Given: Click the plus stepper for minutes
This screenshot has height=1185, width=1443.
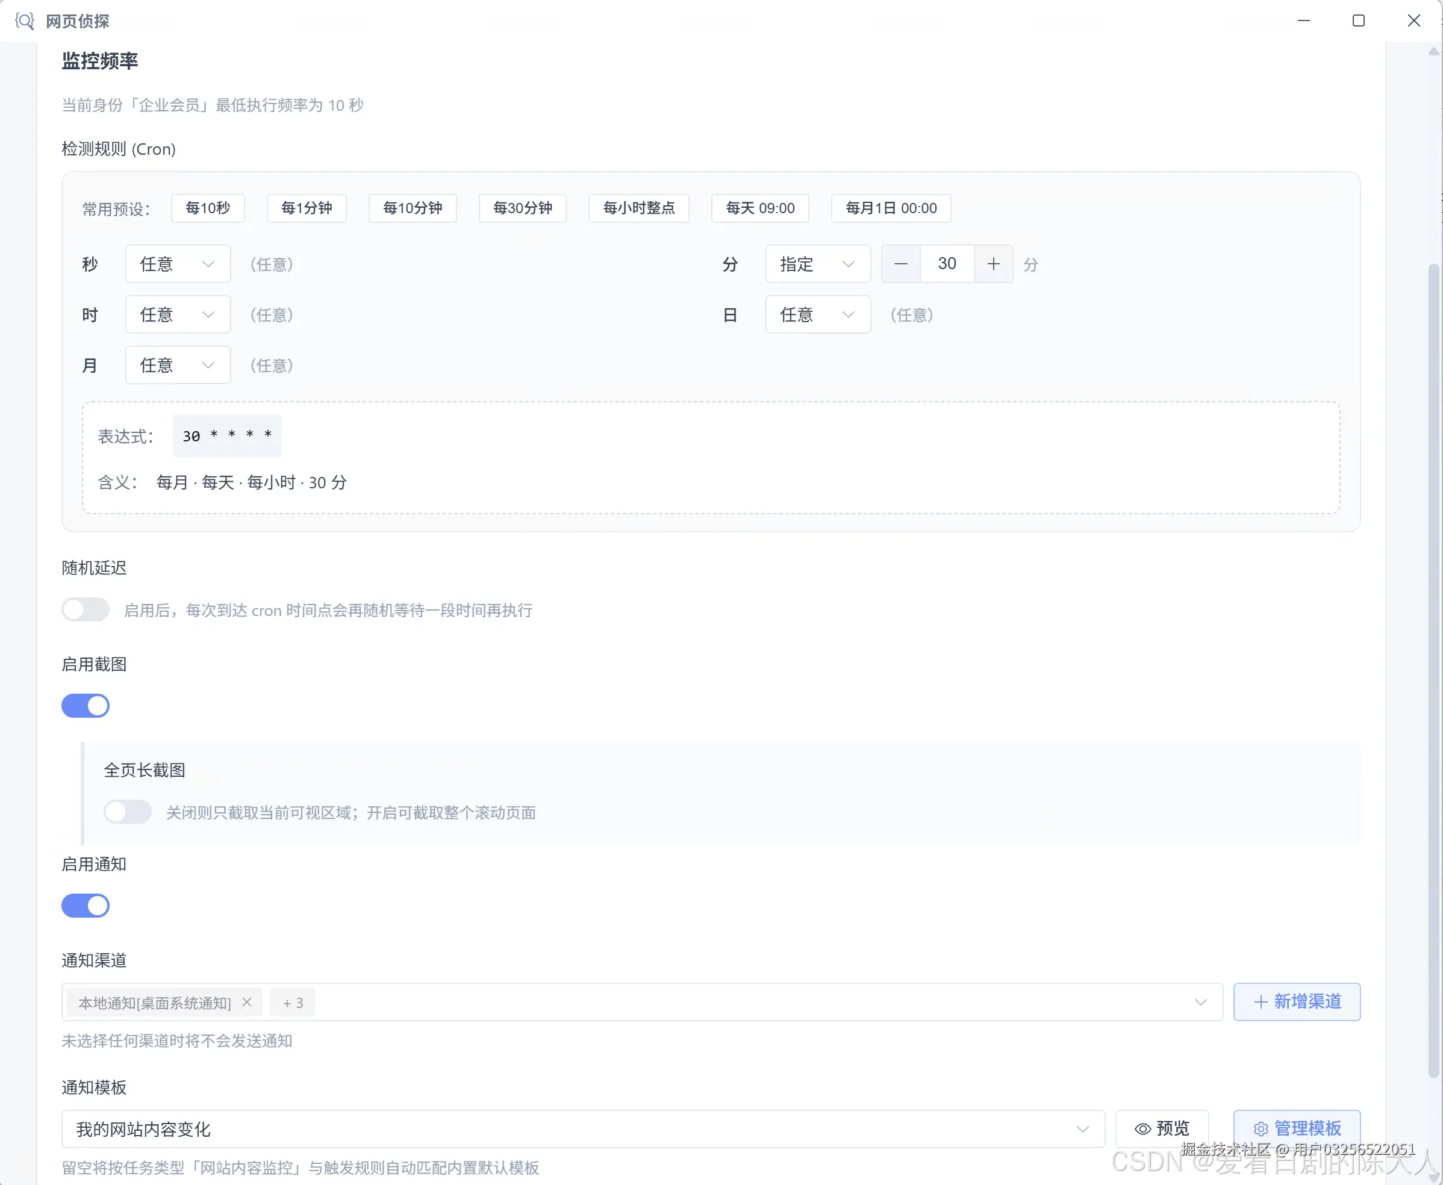Looking at the screenshot, I should point(994,264).
